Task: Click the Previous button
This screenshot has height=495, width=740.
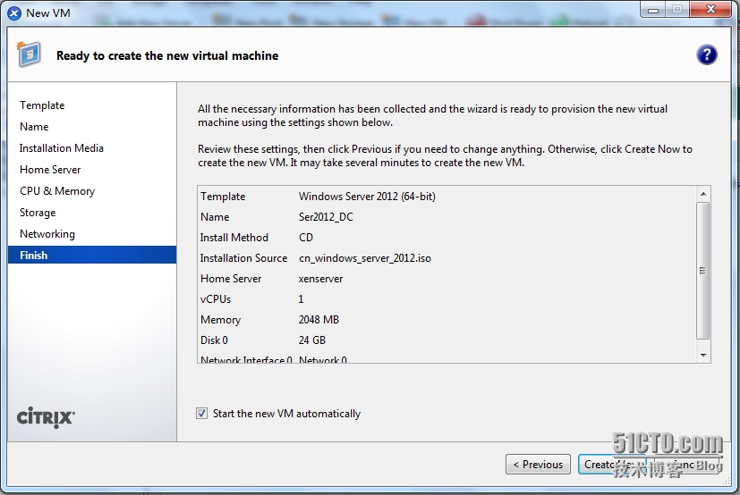Action: coord(538,465)
